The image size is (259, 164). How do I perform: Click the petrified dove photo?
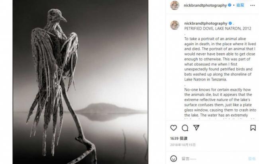(80, 82)
